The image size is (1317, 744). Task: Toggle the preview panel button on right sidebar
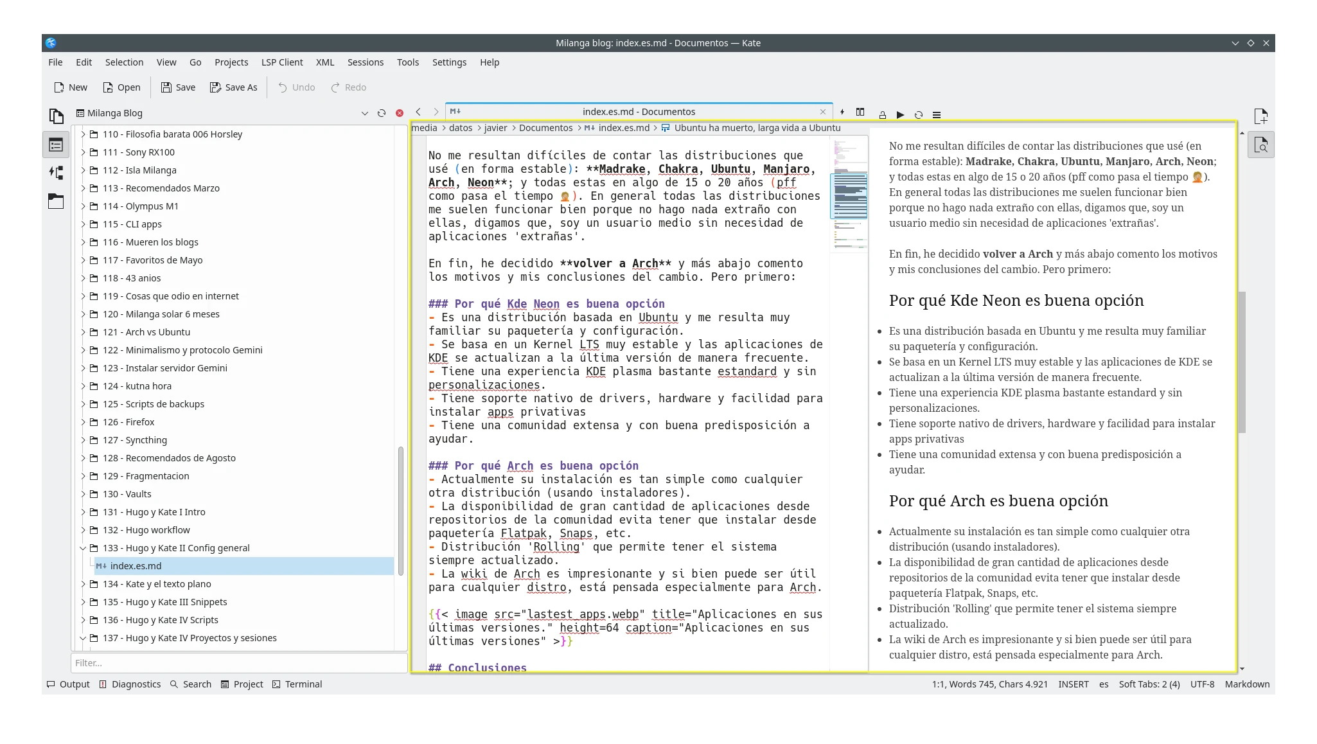(x=1260, y=146)
